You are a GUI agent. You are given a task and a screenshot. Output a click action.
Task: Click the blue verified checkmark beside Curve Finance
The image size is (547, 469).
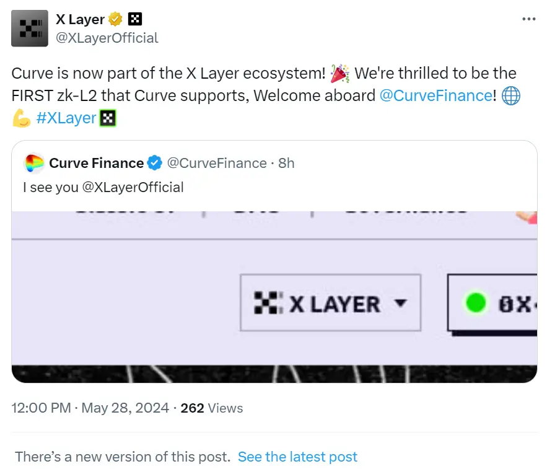154,163
